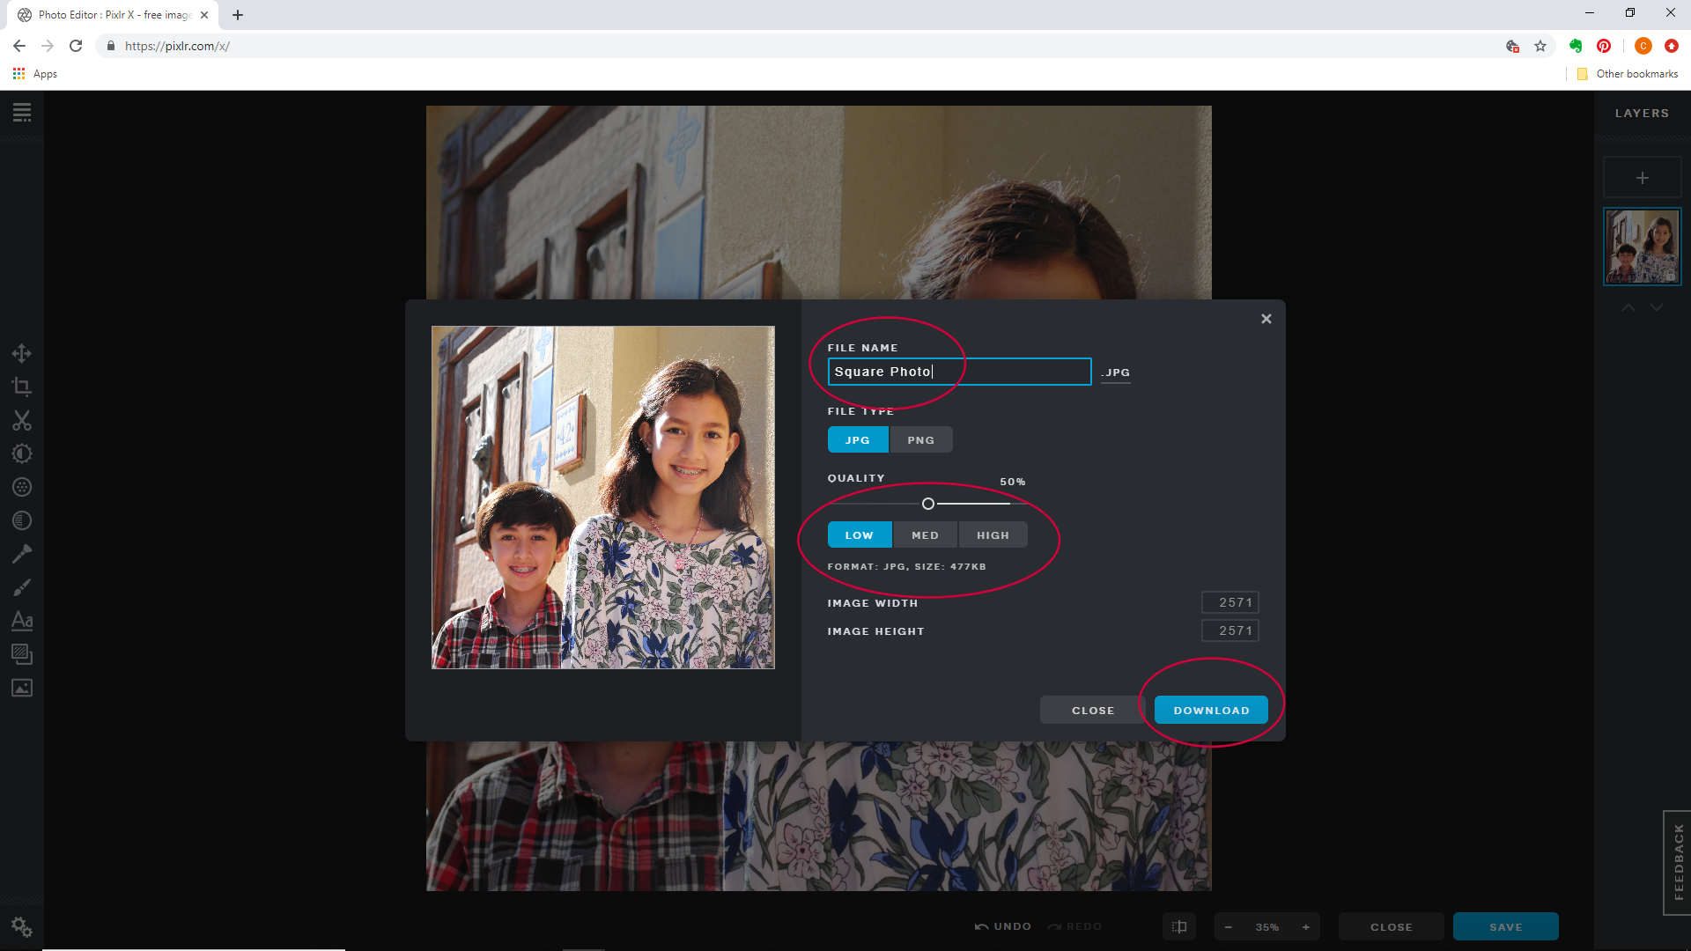The height and width of the screenshot is (951, 1691).
Task: Select the Cut tool
Action: pos(22,420)
